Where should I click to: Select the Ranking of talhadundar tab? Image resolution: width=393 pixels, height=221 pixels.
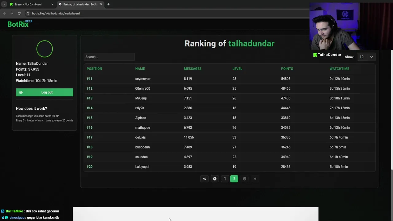click(x=80, y=4)
